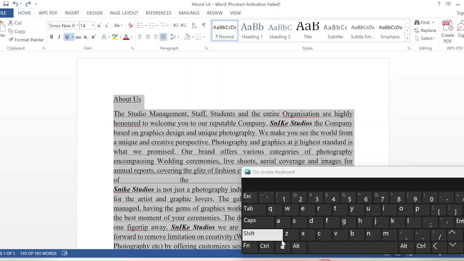Decrease font size with Shrink Font
Screen dimensions: 464x261
[107, 26]
